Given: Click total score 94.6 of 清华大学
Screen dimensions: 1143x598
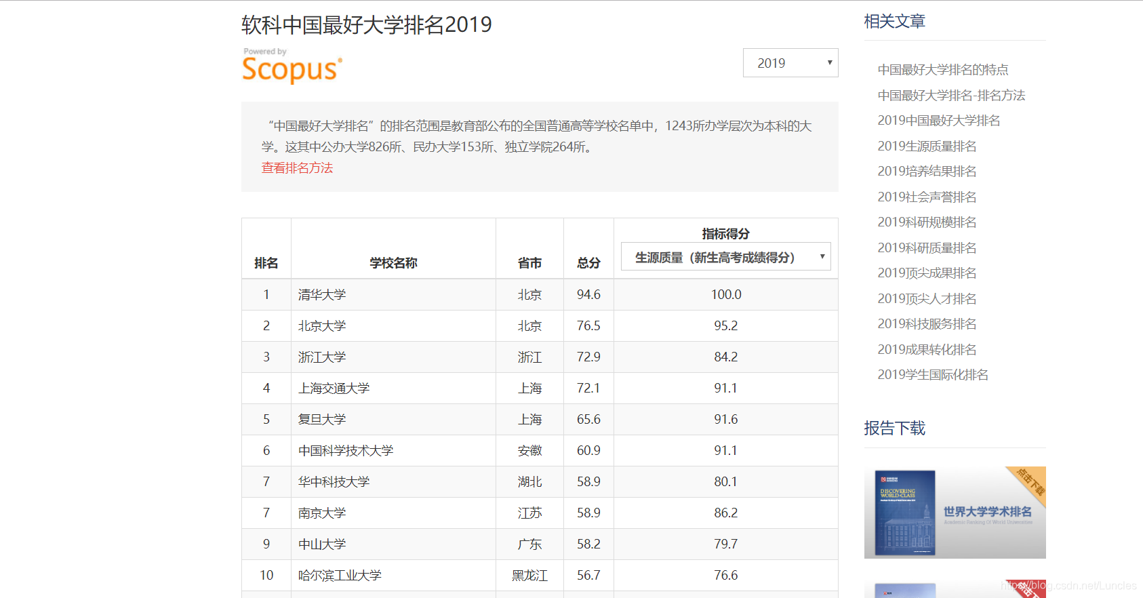Looking at the screenshot, I should (x=588, y=295).
